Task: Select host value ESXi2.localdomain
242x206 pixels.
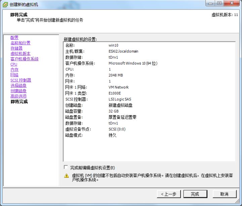Action: 123,51
